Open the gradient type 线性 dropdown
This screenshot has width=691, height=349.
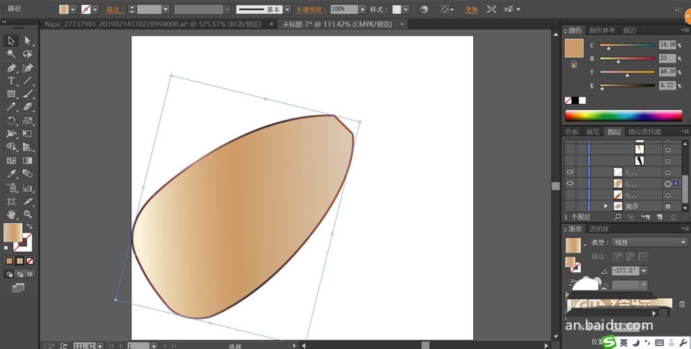[649, 242]
